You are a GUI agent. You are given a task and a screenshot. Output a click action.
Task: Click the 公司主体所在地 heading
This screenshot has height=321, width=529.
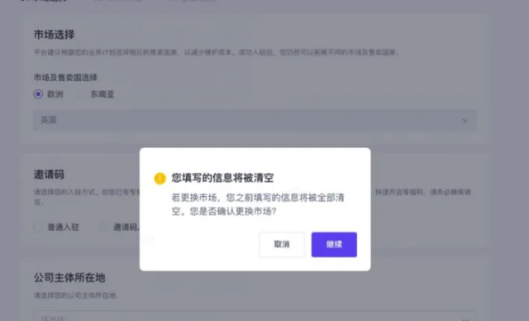pyautogui.click(x=69, y=278)
